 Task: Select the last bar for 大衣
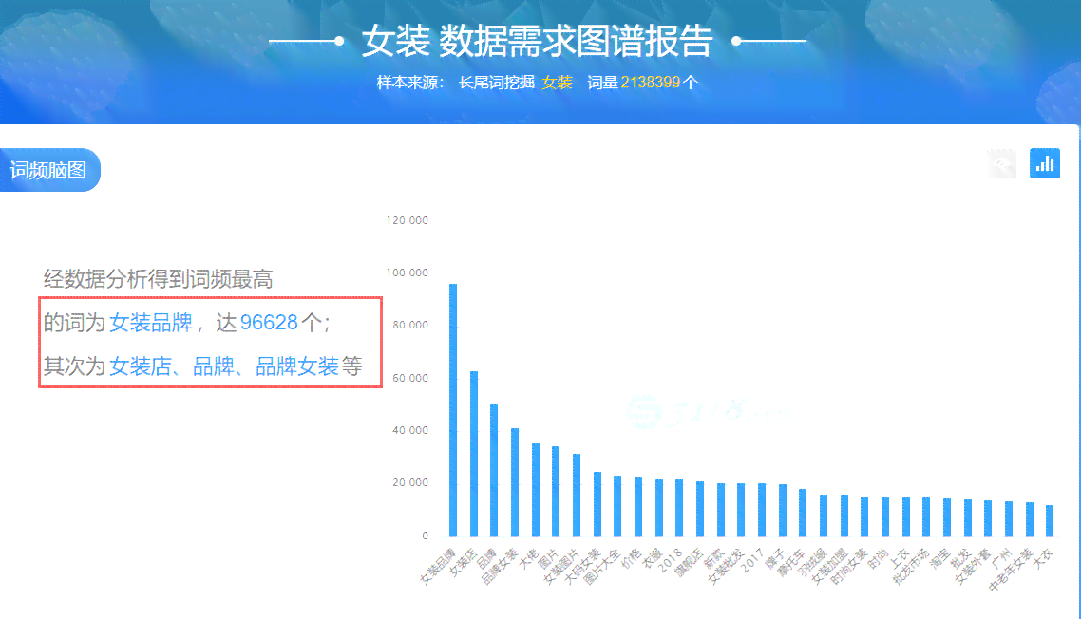[1050, 521]
